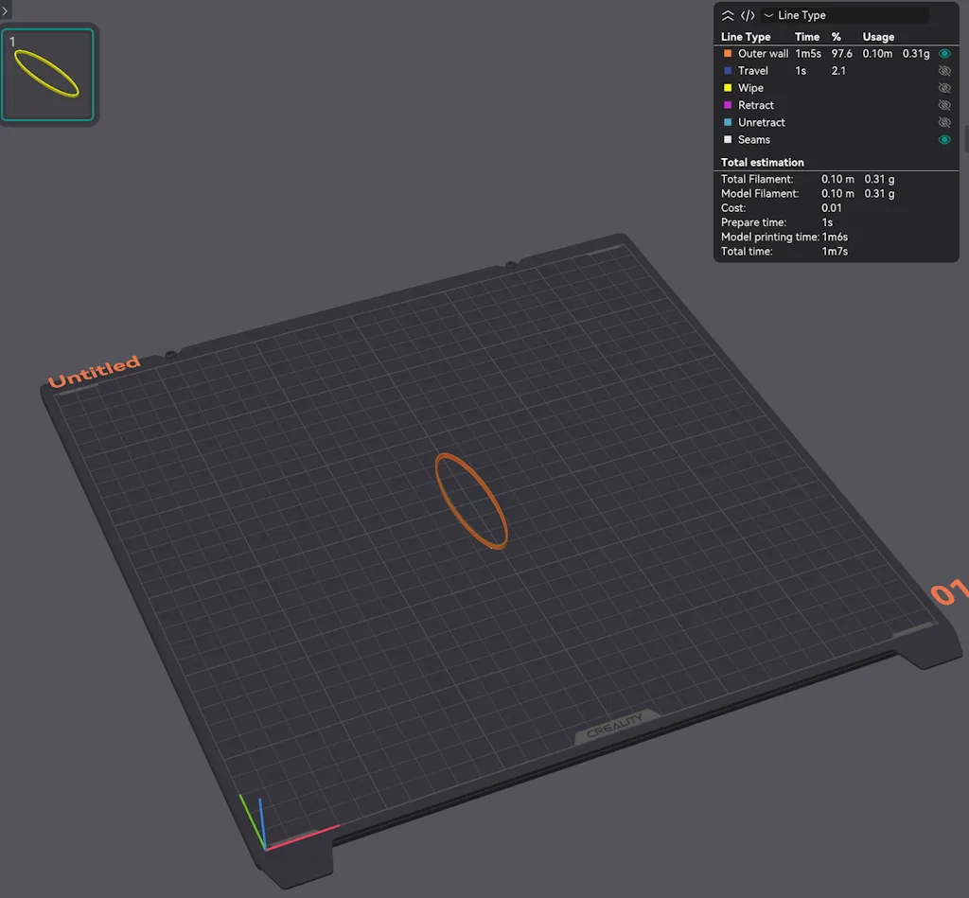Viewport: 969px width, 898px height.
Task: Show Retract points via eye icon
Action: click(944, 106)
